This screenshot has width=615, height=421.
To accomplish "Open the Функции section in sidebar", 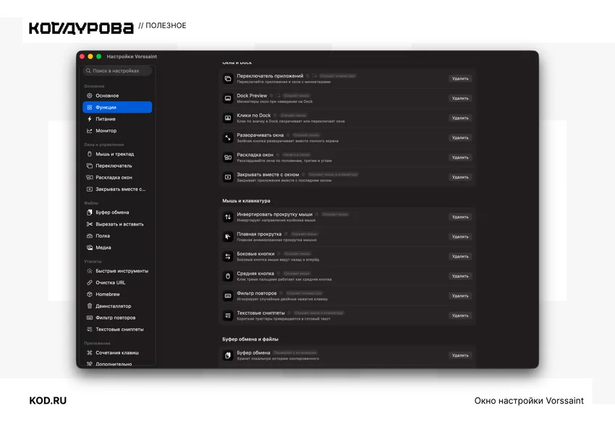I will (x=117, y=107).
